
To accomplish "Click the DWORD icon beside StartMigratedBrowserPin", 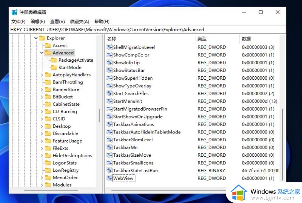I will pos(109,109).
